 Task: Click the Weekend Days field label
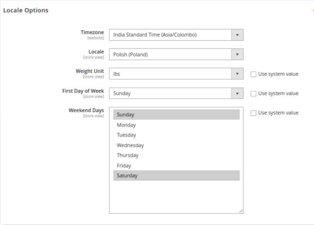pyautogui.click(x=86, y=110)
